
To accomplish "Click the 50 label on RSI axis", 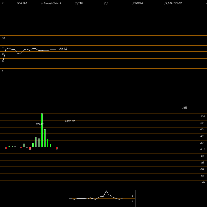I will click(x=3, y=54).
